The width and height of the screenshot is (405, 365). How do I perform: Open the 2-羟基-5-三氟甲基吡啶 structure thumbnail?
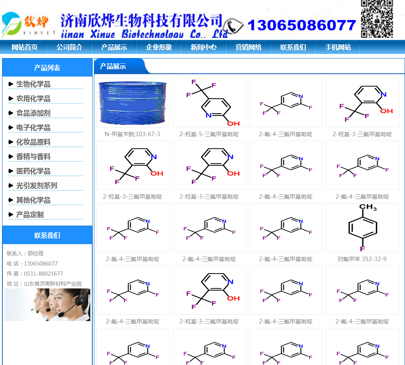click(209, 103)
